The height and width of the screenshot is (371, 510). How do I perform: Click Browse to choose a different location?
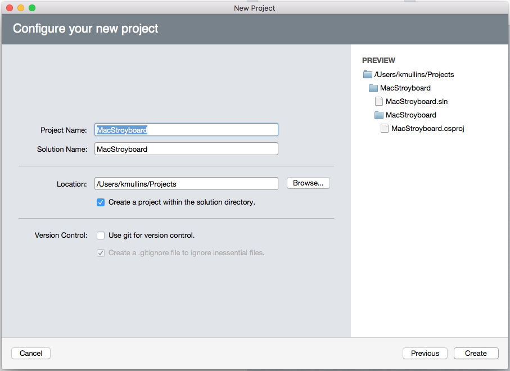(x=308, y=183)
